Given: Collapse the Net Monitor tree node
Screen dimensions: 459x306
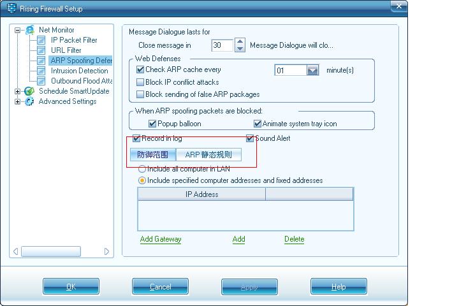Looking at the screenshot, I should [x=18, y=30].
